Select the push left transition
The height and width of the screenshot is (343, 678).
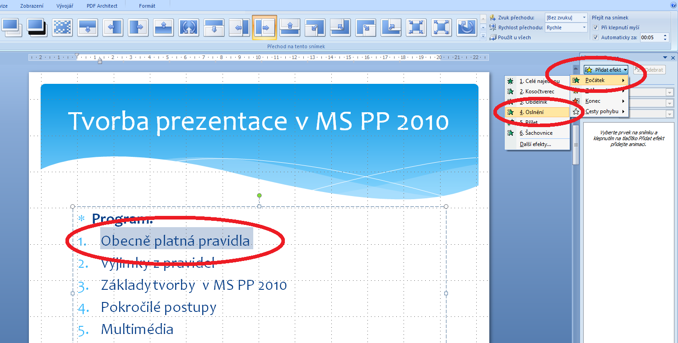pyautogui.click(x=239, y=27)
